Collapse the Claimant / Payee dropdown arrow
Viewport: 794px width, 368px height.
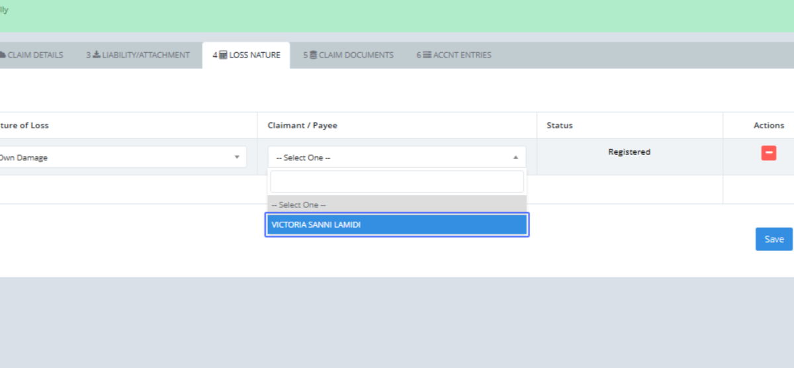click(x=515, y=158)
